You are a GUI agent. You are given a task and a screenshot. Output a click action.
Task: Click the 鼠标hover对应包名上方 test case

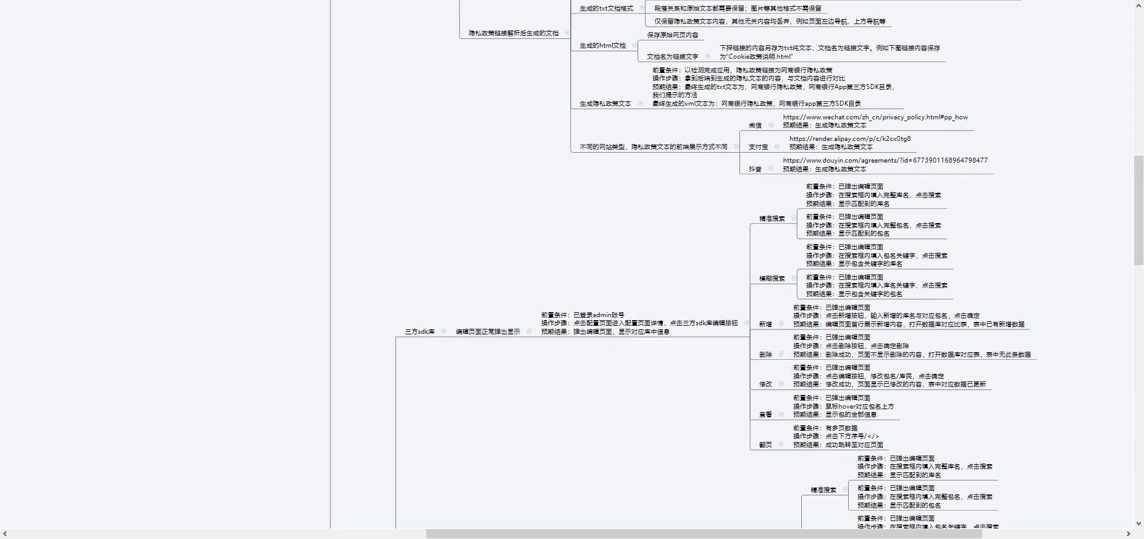844,406
